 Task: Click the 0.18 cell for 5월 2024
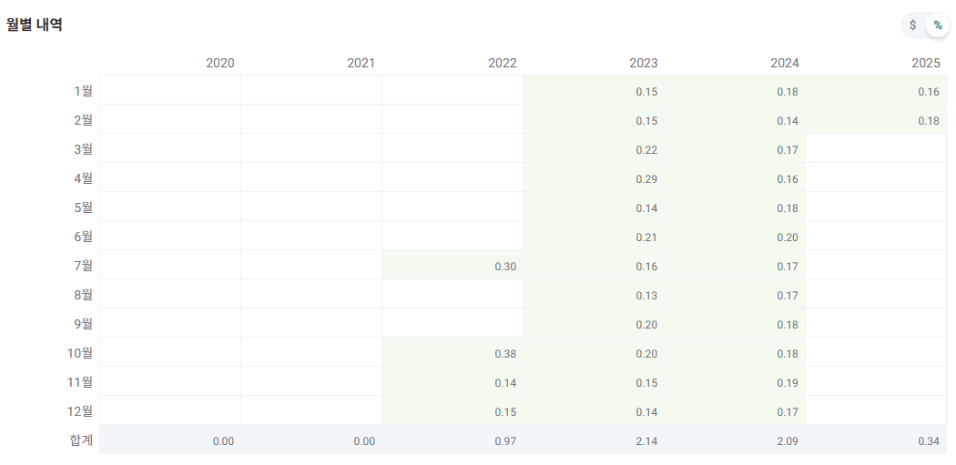[735, 207]
